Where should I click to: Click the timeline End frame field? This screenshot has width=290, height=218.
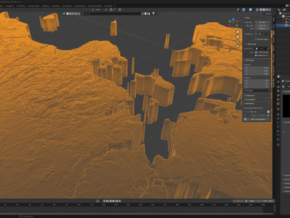click(268, 201)
